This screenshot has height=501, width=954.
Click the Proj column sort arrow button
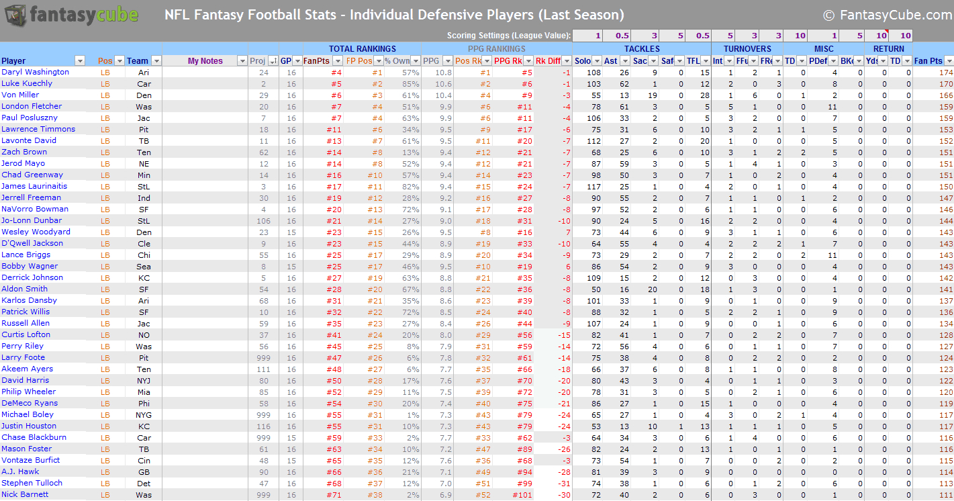[x=273, y=61]
